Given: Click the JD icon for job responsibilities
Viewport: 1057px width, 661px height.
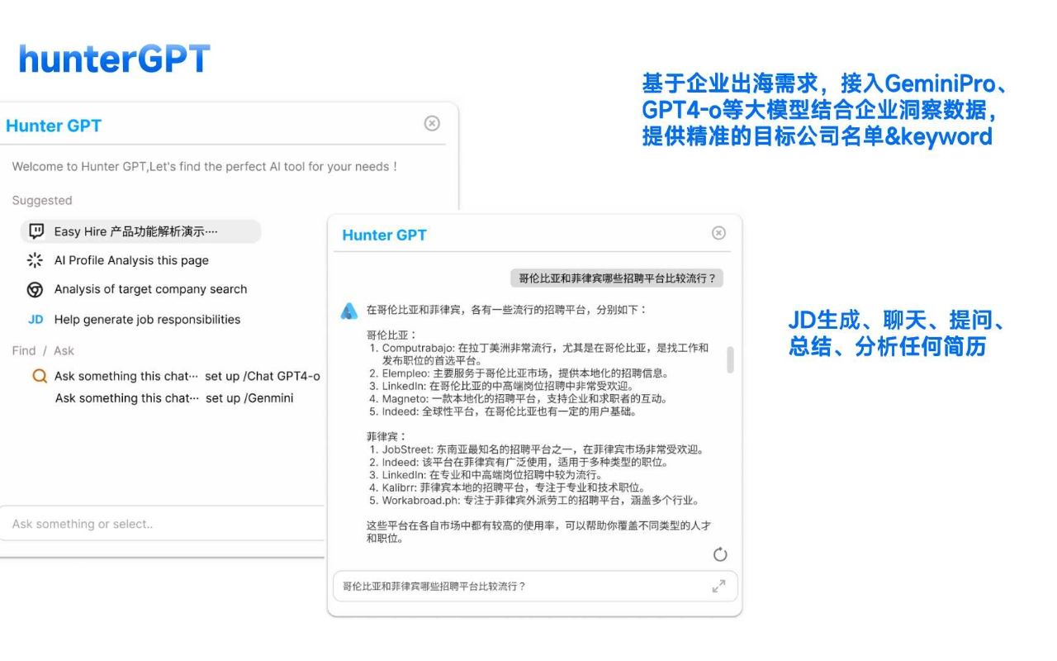Looking at the screenshot, I should click(x=36, y=319).
